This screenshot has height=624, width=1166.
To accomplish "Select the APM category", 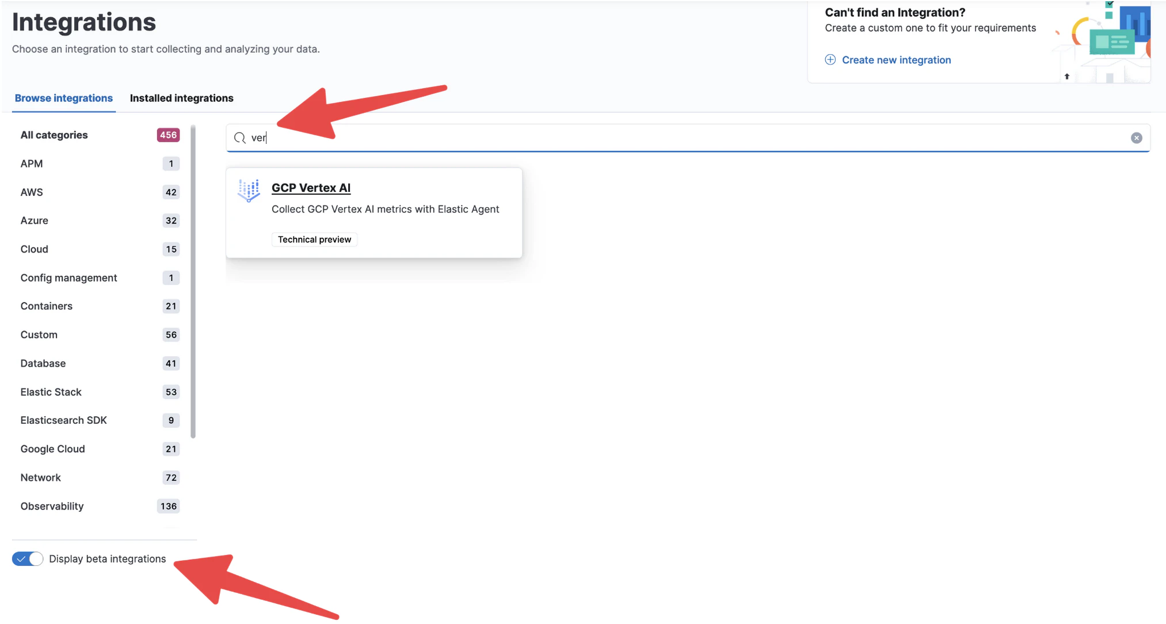I will coord(100,163).
